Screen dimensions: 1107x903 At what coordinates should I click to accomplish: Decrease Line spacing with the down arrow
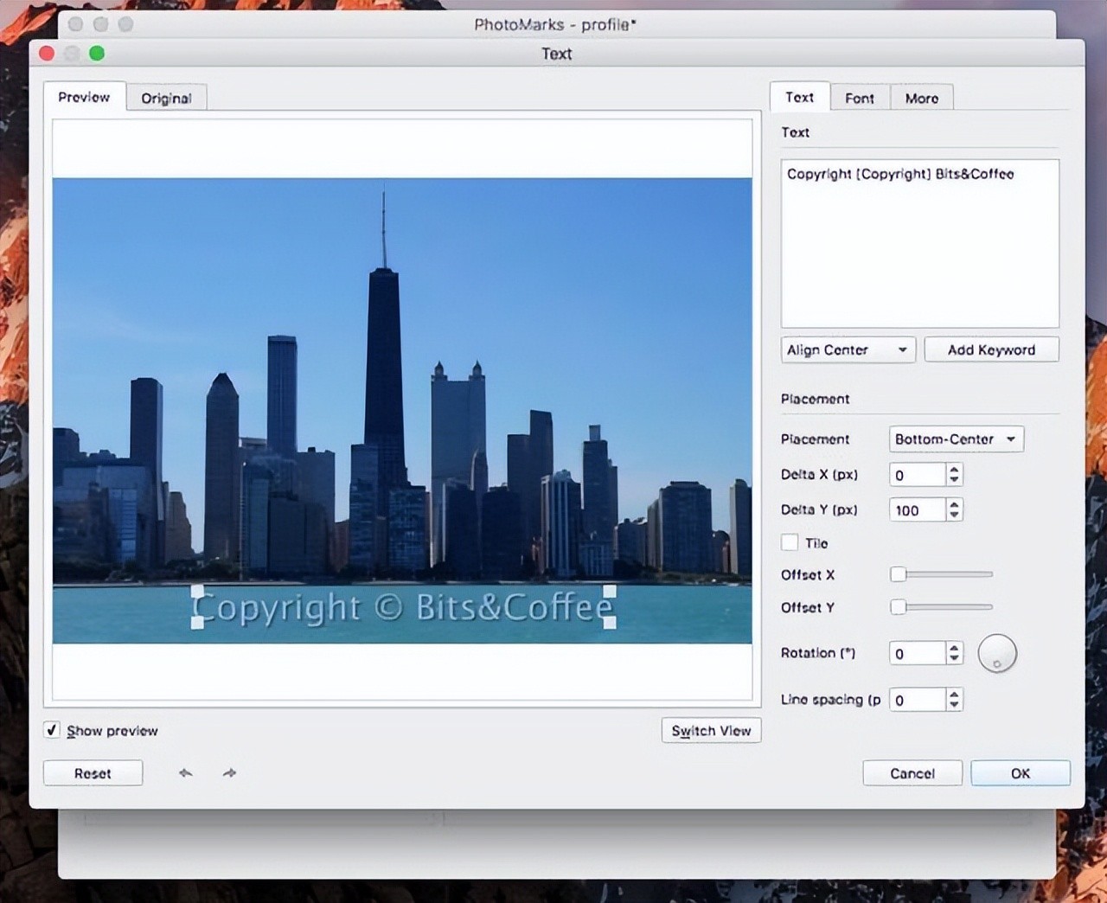pyautogui.click(x=954, y=705)
